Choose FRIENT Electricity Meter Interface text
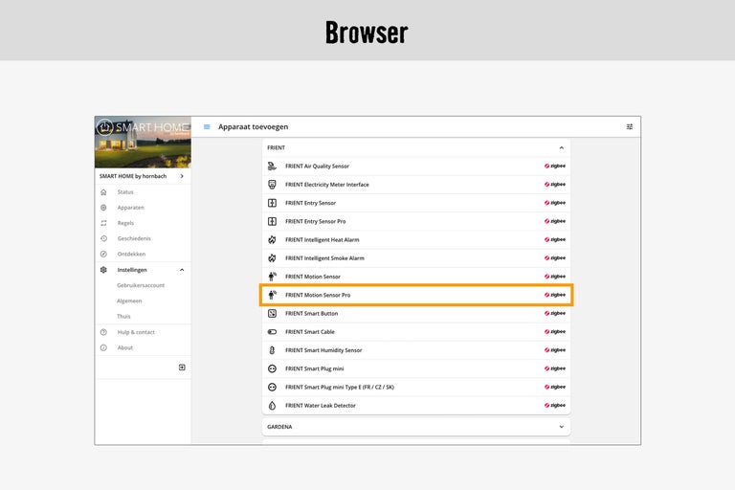Viewport: 735px width, 490px height. pos(326,185)
